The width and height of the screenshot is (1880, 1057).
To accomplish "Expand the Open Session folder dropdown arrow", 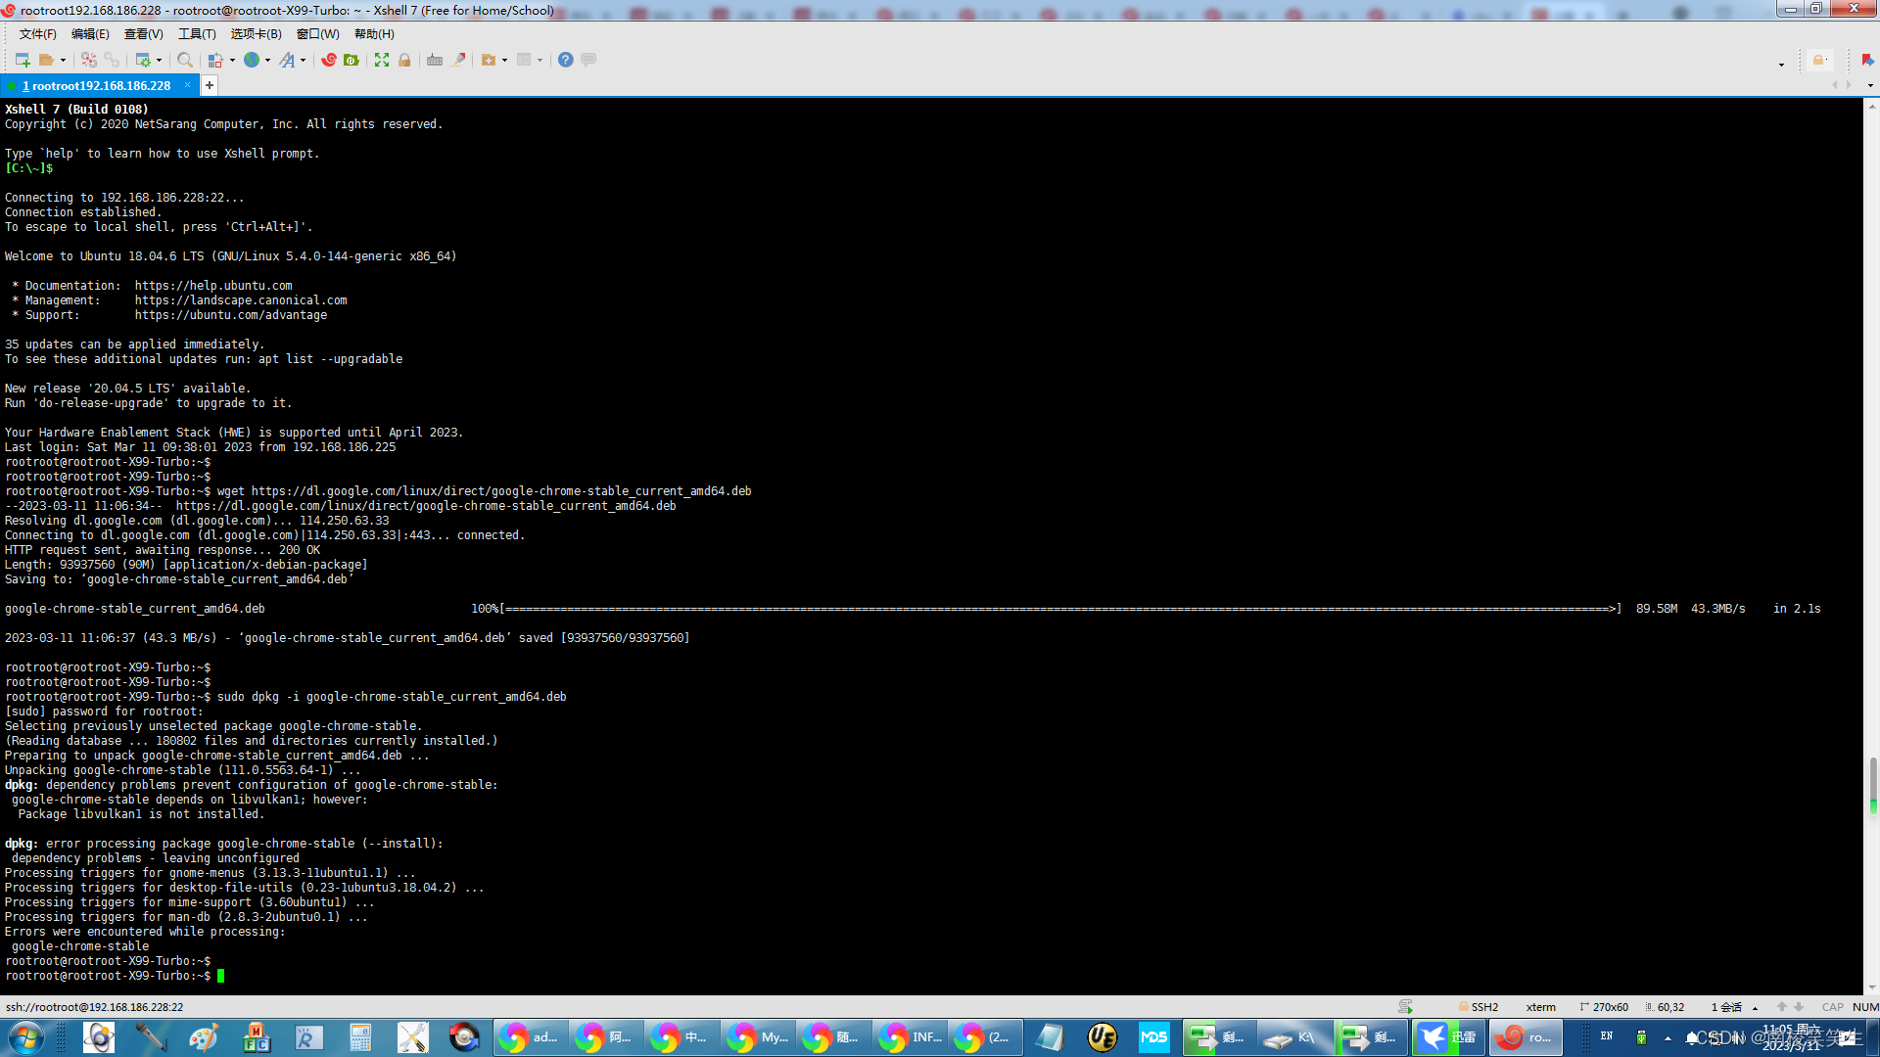I will click(63, 60).
